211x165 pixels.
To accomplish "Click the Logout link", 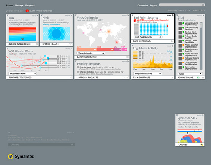I will pyautogui.click(x=154, y=5).
